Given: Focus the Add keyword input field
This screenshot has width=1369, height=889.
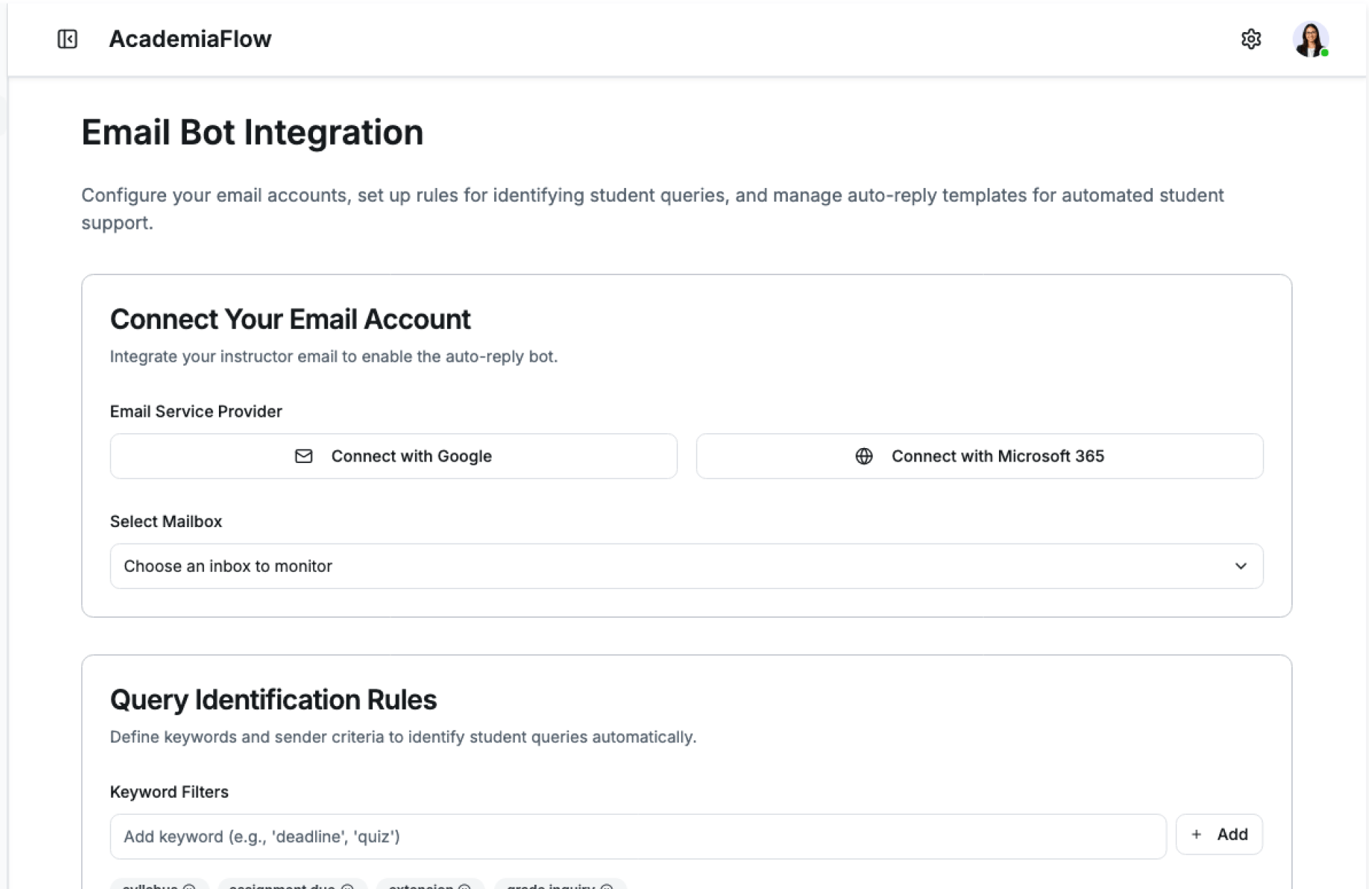Looking at the screenshot, I should point(637,836).
